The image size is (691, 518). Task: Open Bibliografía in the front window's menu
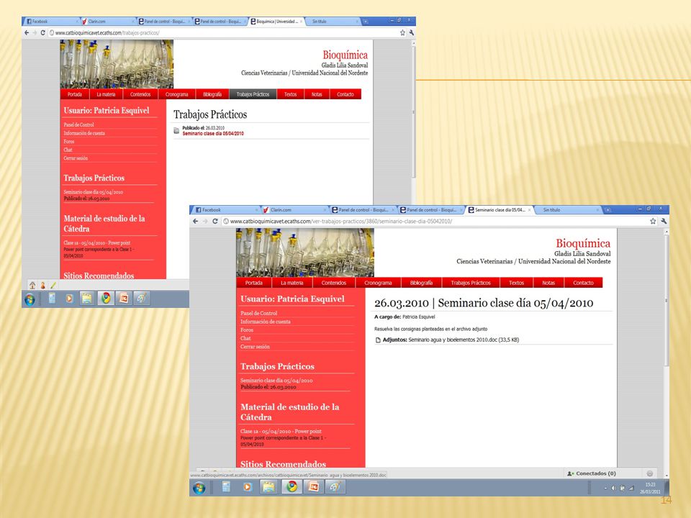click(x=421, y=283)
